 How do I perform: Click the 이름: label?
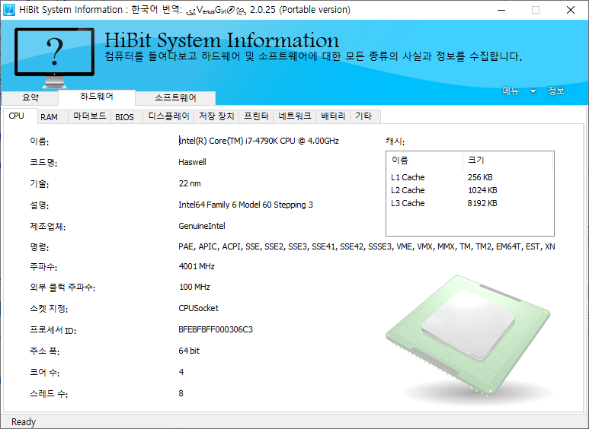40,141
